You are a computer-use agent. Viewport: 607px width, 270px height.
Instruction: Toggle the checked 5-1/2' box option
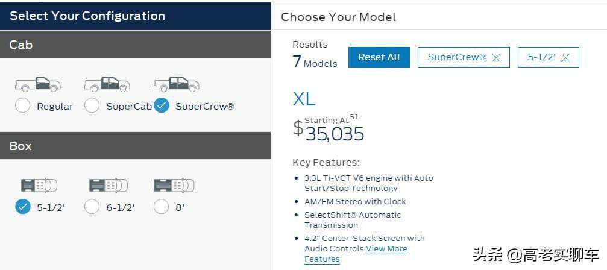pyautogui.click(x=22, y=207)
